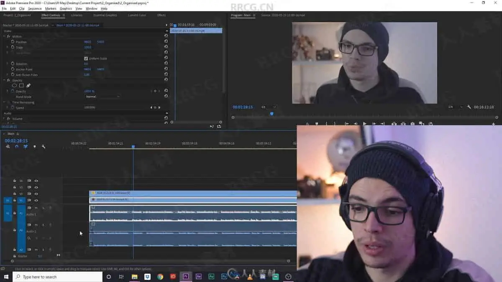Click Program monitor blue playhead marker
This screenshot has width=502, height=282.
(x=271, y=114)
